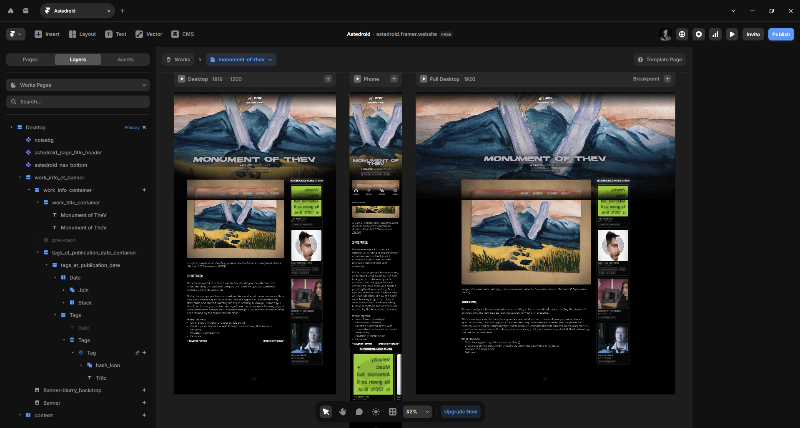Collapse the work_title_container layer
This screenshot has width=800, height=428.
click(x=38, y=203)
